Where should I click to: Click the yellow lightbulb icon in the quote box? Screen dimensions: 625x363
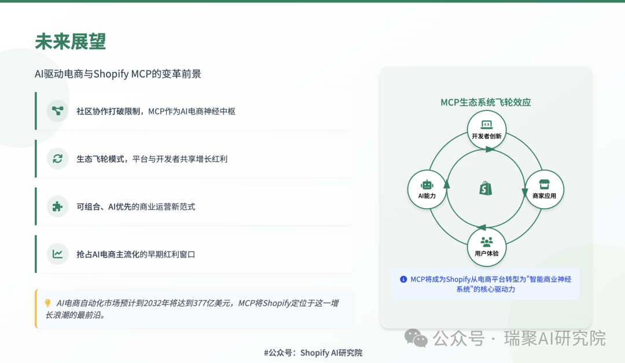tap(48, 303)
